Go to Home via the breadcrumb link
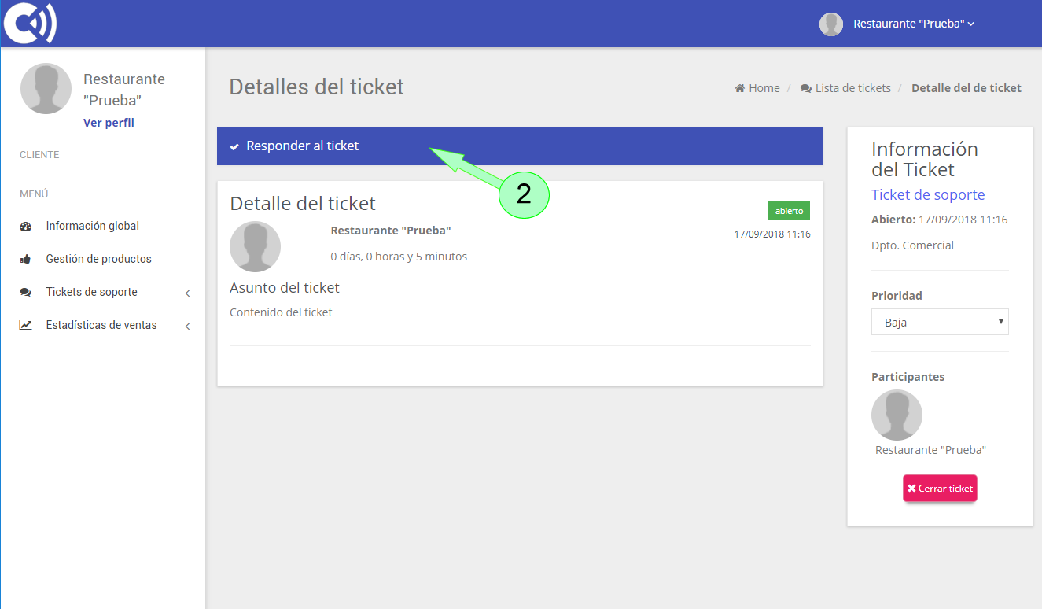The image size is (1042, 609). (763, 87)
